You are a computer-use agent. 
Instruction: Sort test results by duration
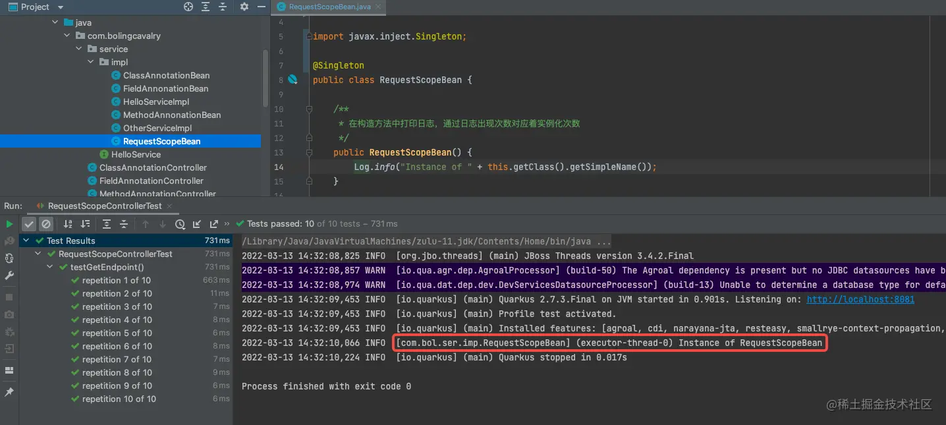point(86,224)
